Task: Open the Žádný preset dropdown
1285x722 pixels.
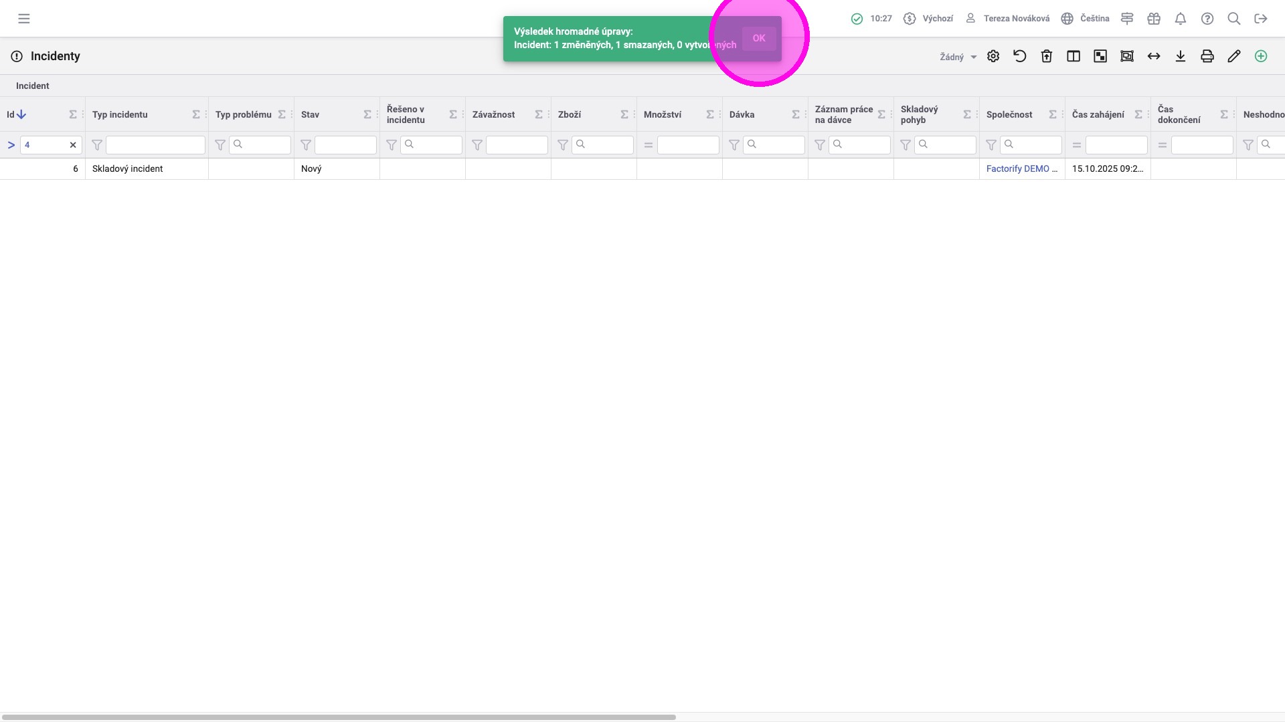Action: coord(958,57)
